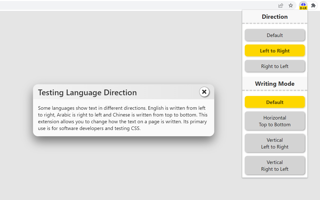Click the Writing Mode section heading
The height and width of the screenshot is (200, 320).
(275, 84)
